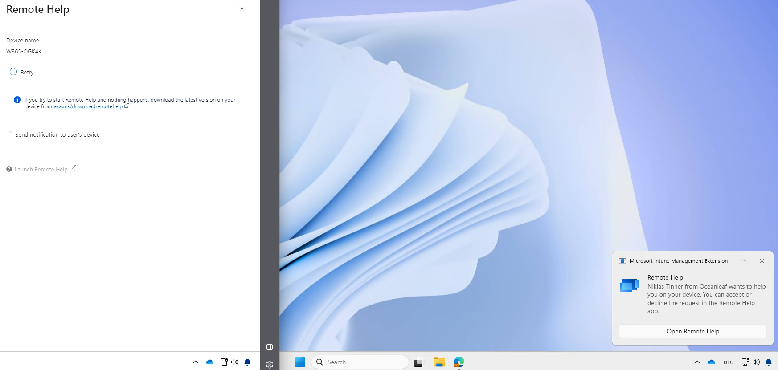Show hidden icons in left taskbar tray
Viewport: 778px width, 370px height.
(x=196, y=362)
